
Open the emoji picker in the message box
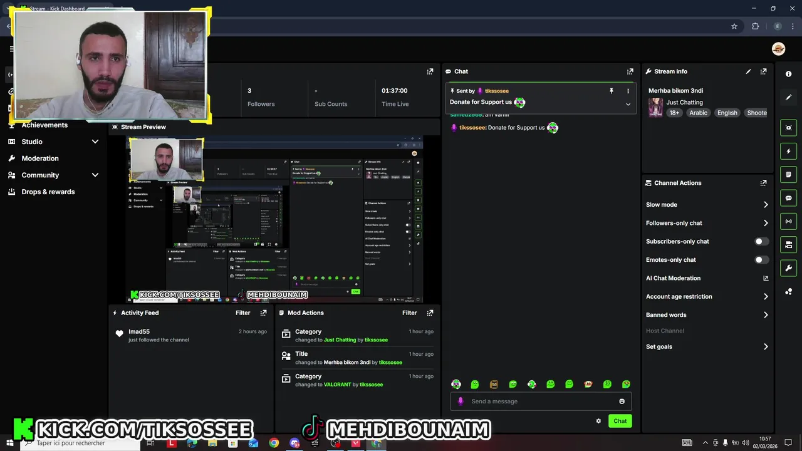pyautogui.click(x=622, y=402)
